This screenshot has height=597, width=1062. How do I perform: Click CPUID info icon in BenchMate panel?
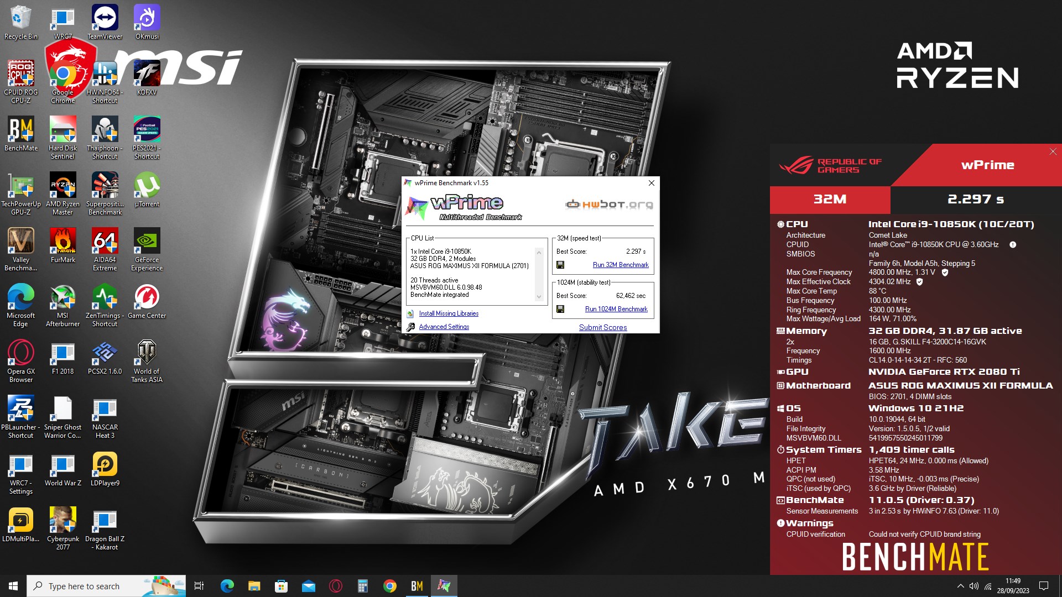(x=1012, y=245)
